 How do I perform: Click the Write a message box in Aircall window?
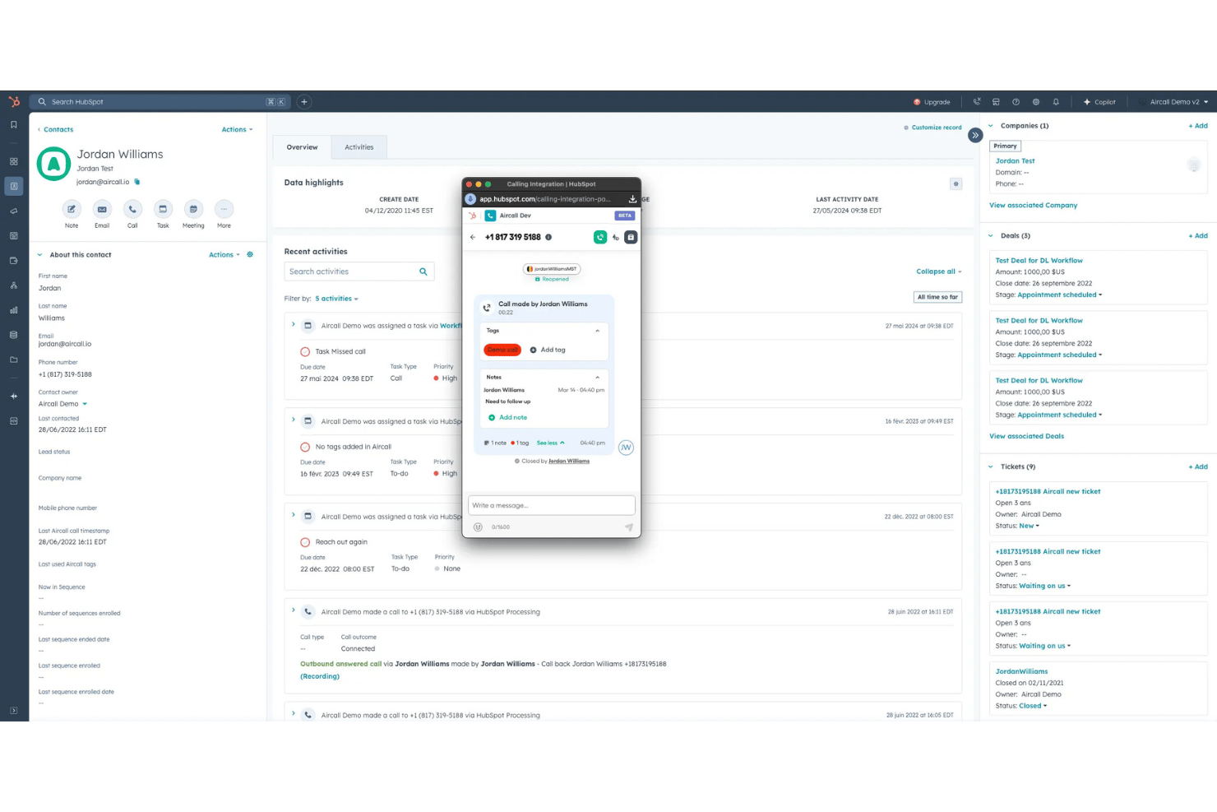[551, 505]
